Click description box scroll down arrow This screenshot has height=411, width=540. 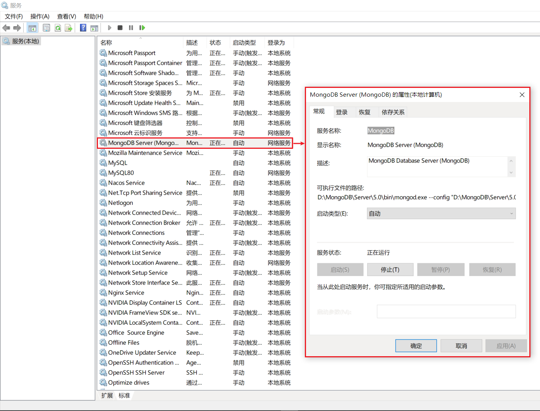point(511,173)
